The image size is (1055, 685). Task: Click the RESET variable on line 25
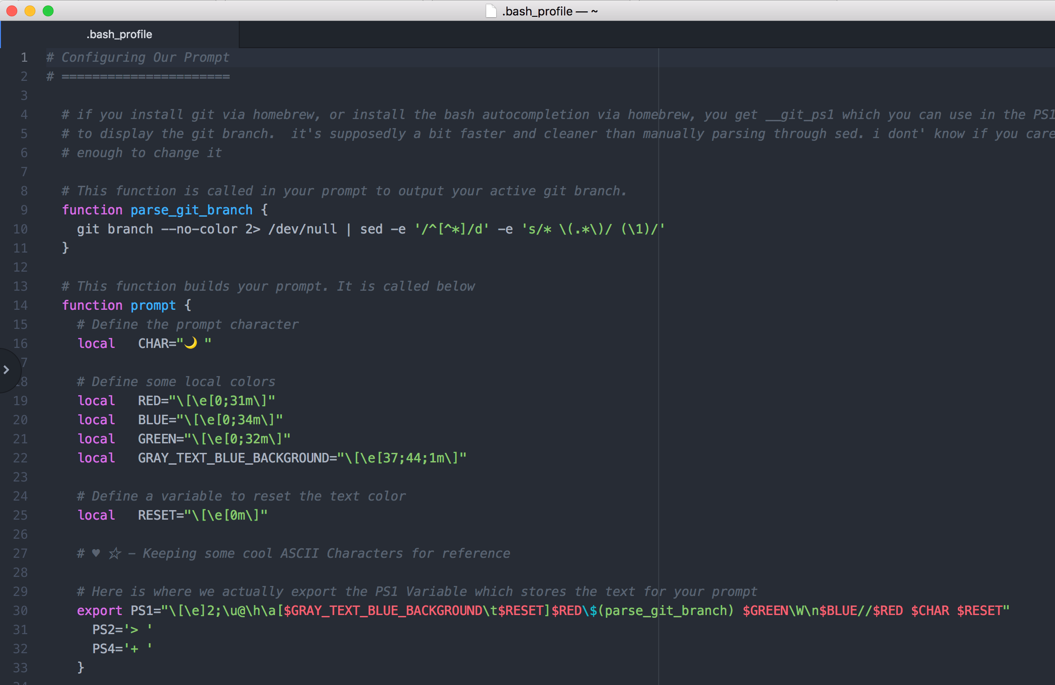tap(157, 515)
